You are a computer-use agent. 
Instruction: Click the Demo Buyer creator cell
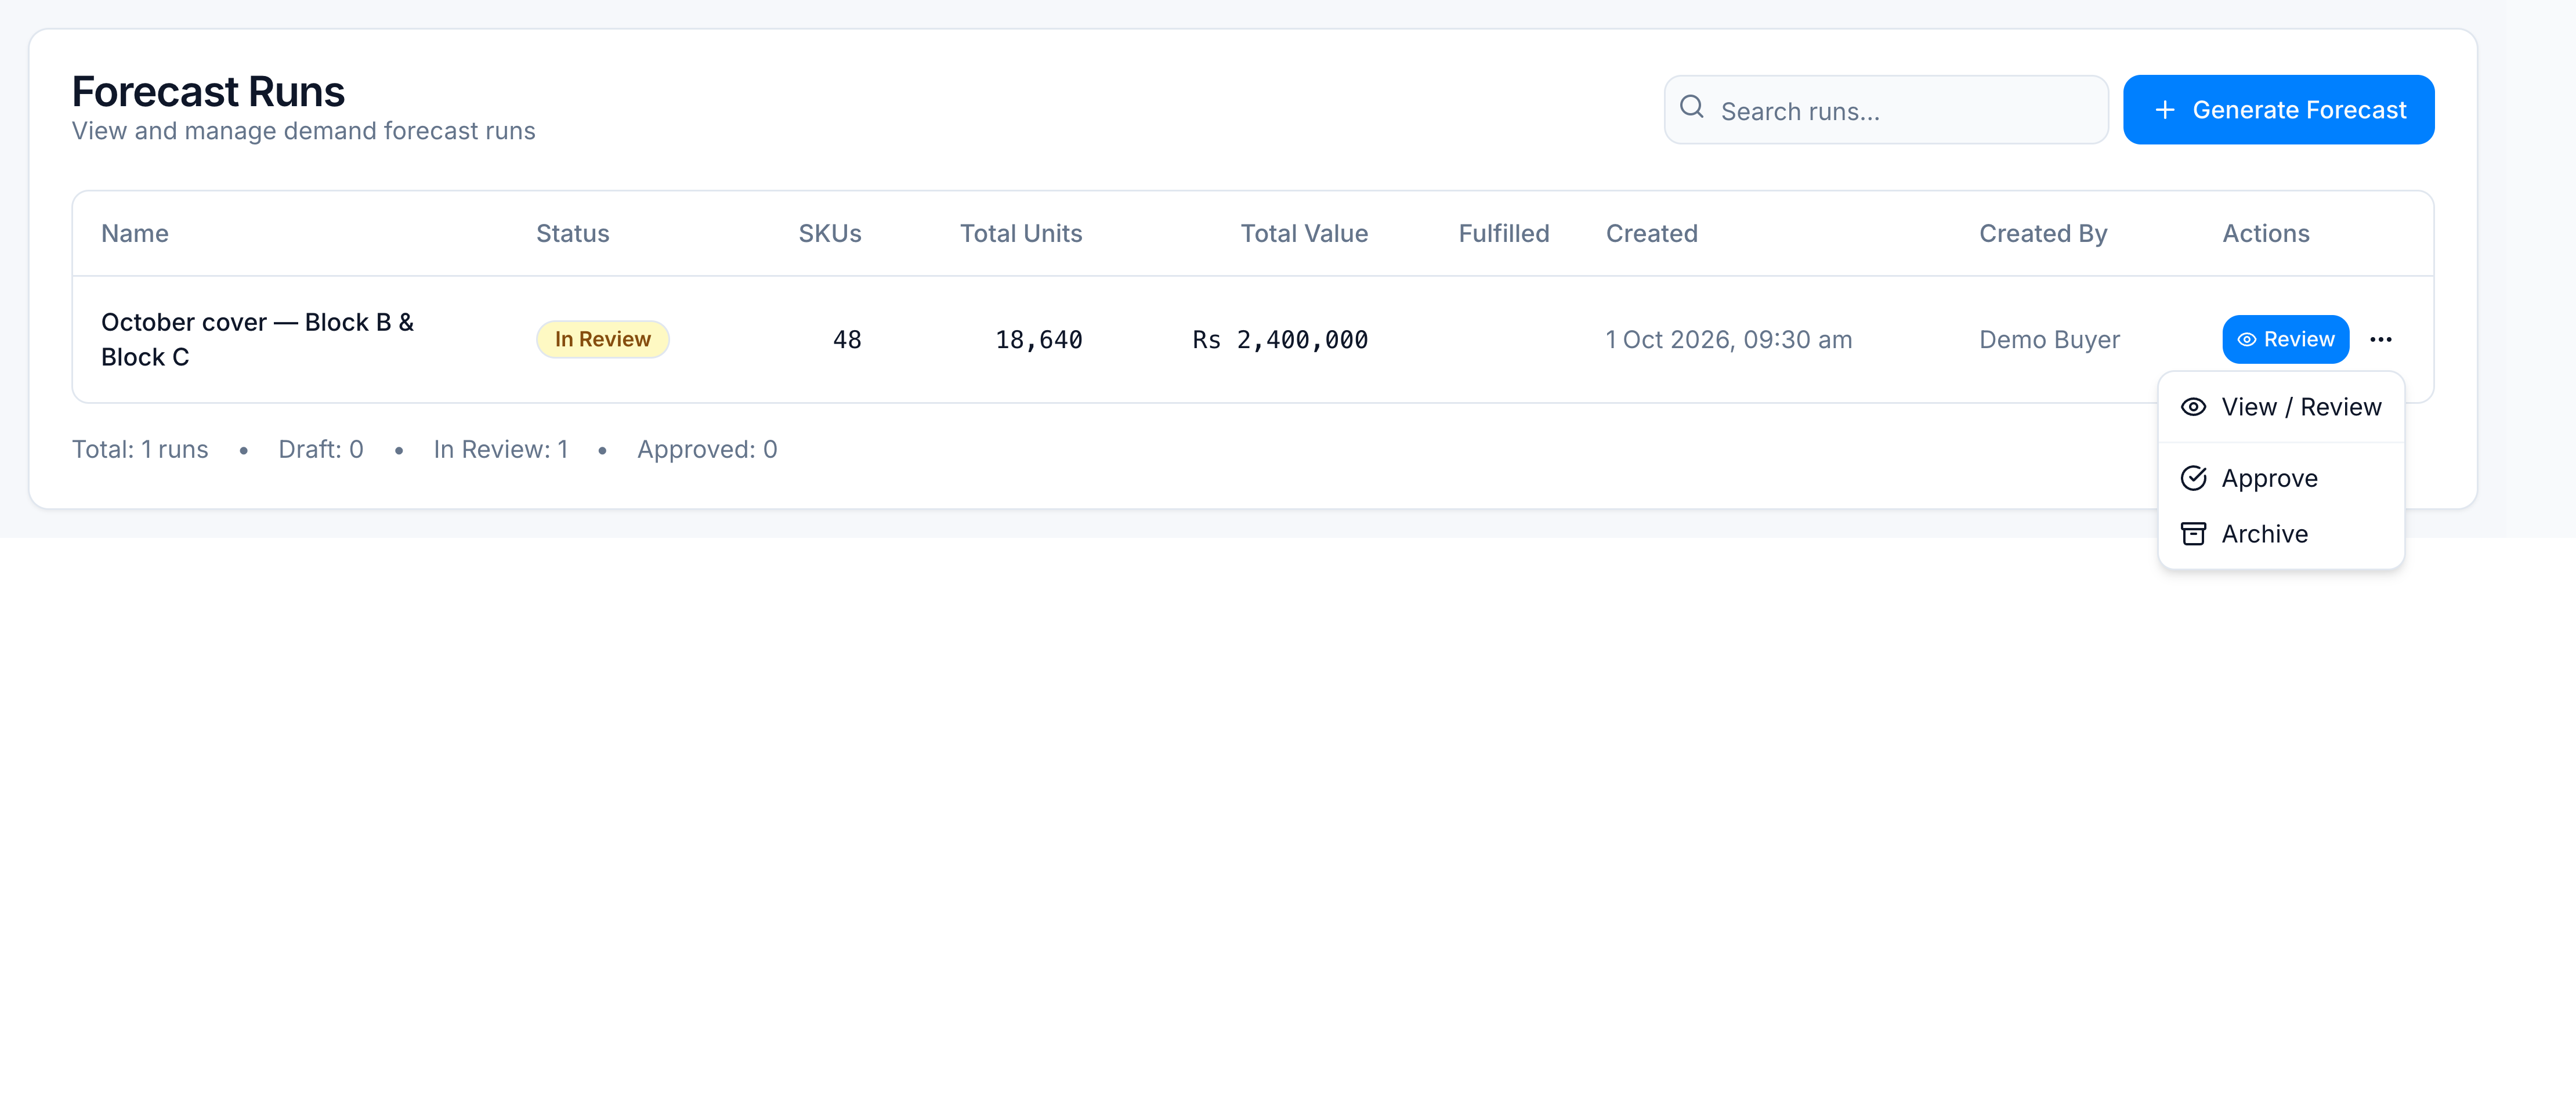(2049, 340)
